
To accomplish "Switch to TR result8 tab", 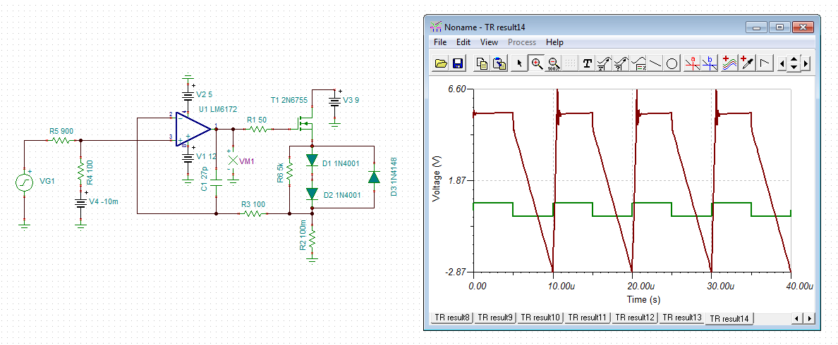I will tap(451, 318).
